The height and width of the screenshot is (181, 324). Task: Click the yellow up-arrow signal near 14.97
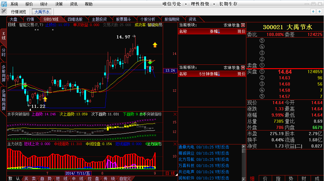[x=155, y=45]
